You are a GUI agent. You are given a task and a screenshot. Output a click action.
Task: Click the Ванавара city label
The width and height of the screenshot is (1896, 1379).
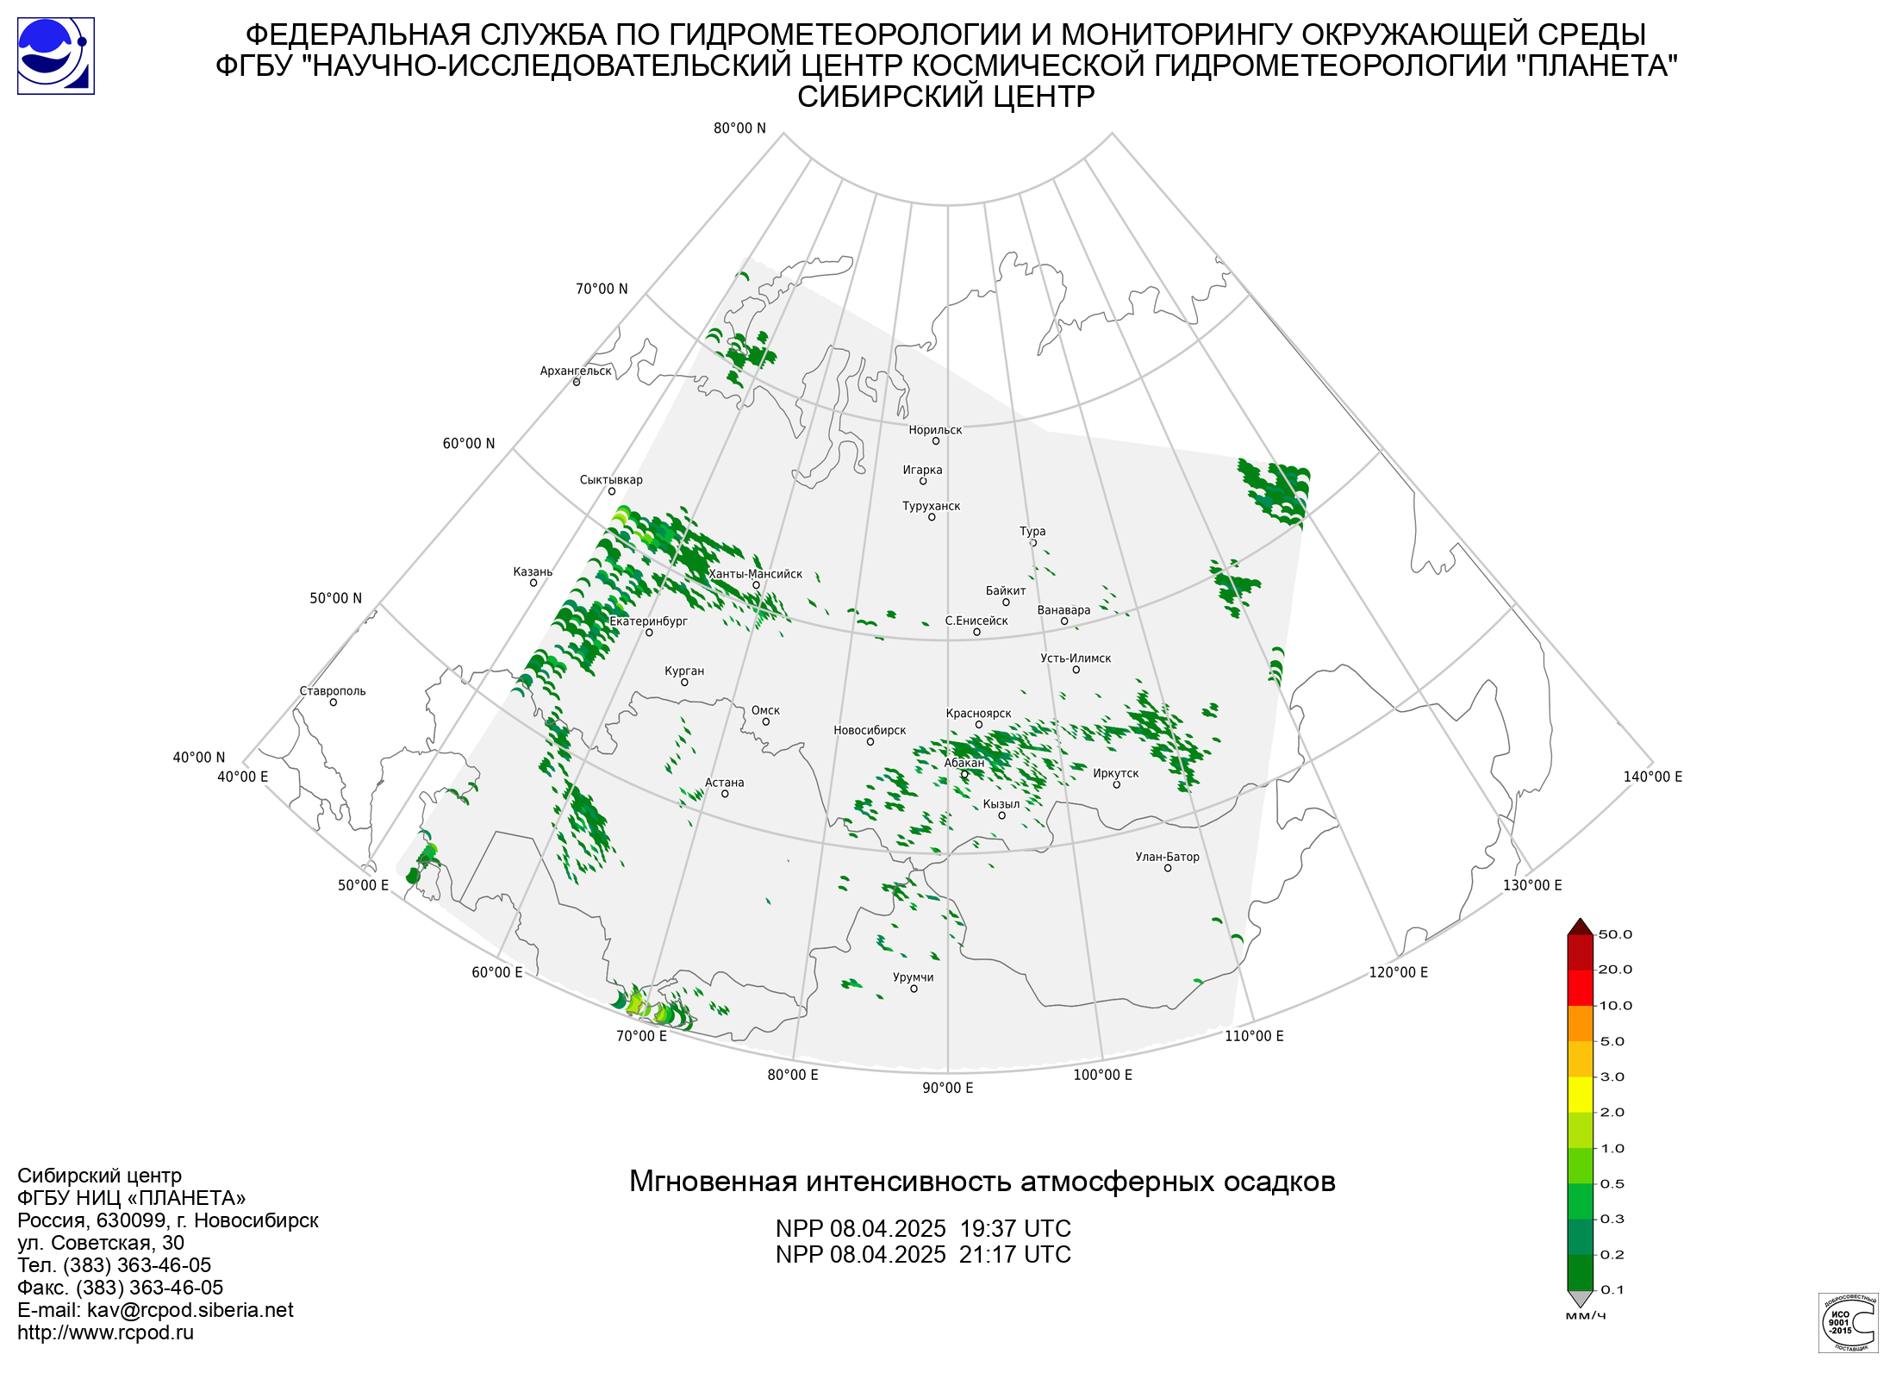coord(1063,610)
